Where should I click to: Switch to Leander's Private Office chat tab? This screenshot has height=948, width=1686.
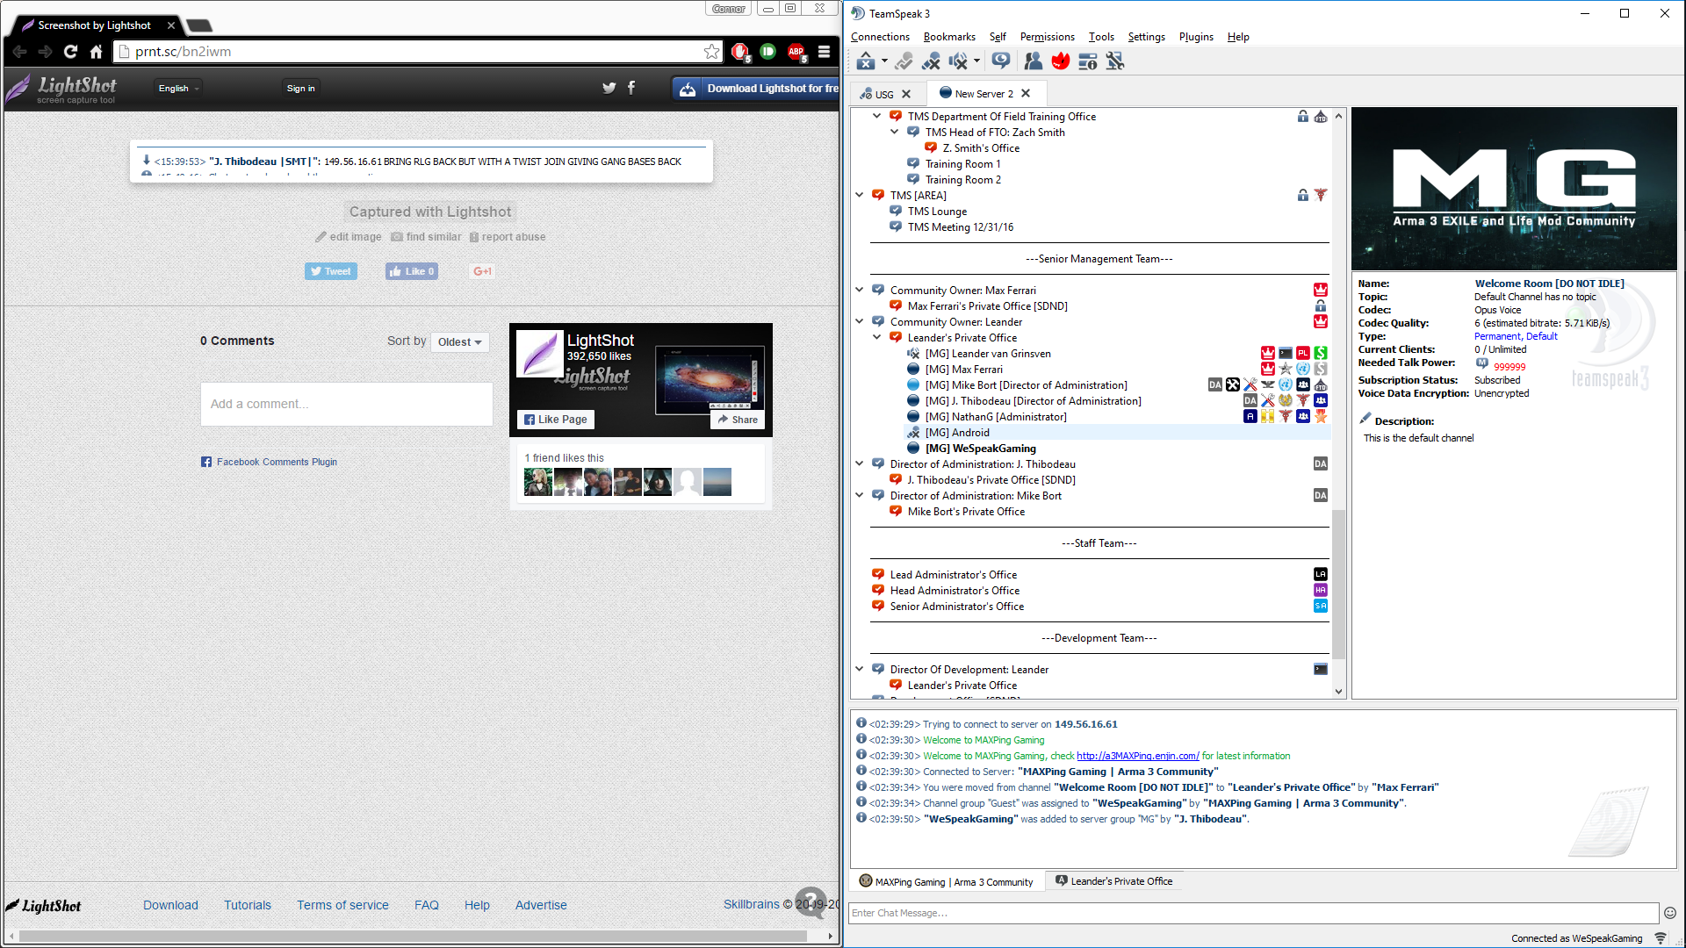tap(1113, 881)
